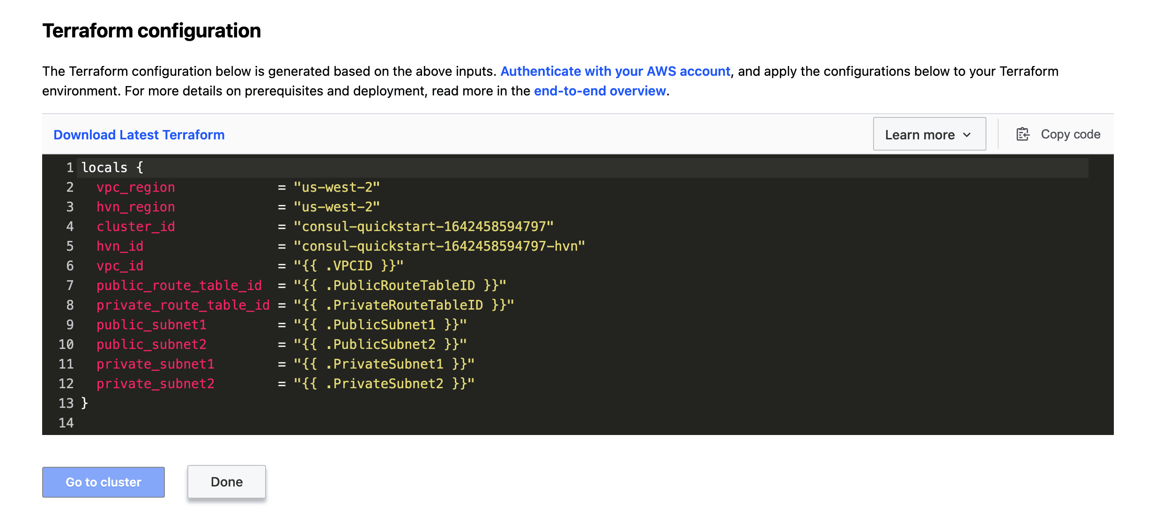The image size is (1171, 522).
Task: Click the Go to cluster button
Action: (103, 481)
